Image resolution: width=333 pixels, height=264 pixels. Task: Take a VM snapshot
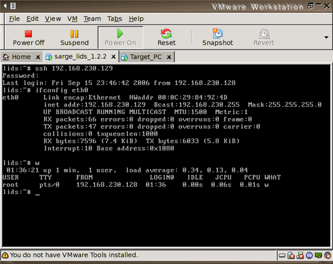pyautogui.click(x=217, y=37)
